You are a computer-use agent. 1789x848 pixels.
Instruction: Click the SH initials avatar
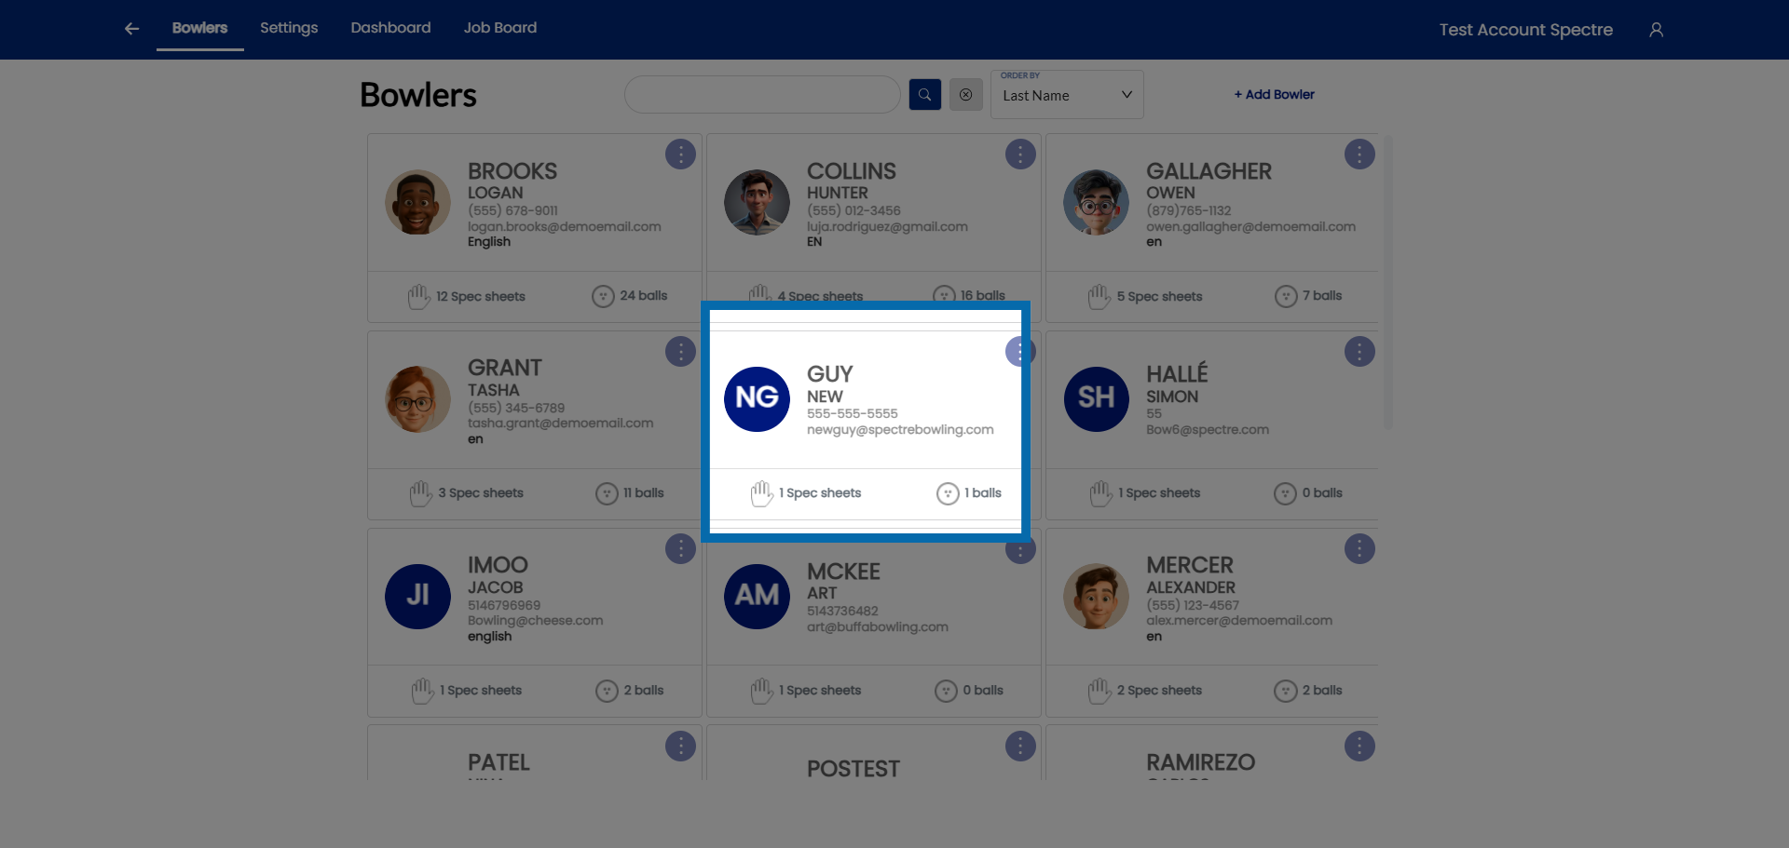[x=1096, y=399]
